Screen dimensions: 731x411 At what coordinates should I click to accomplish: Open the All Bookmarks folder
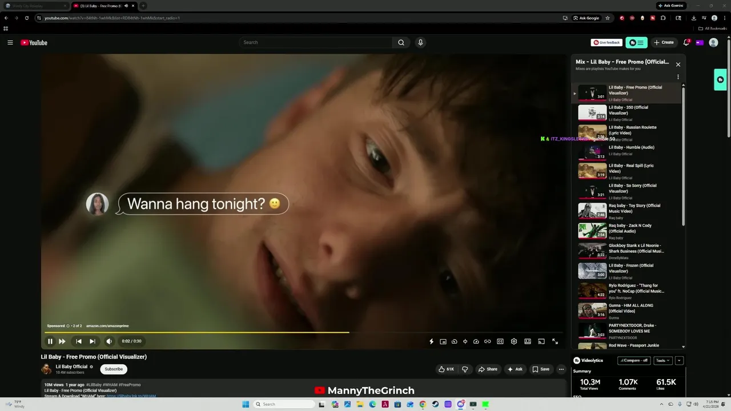click(x=713, y=29)
